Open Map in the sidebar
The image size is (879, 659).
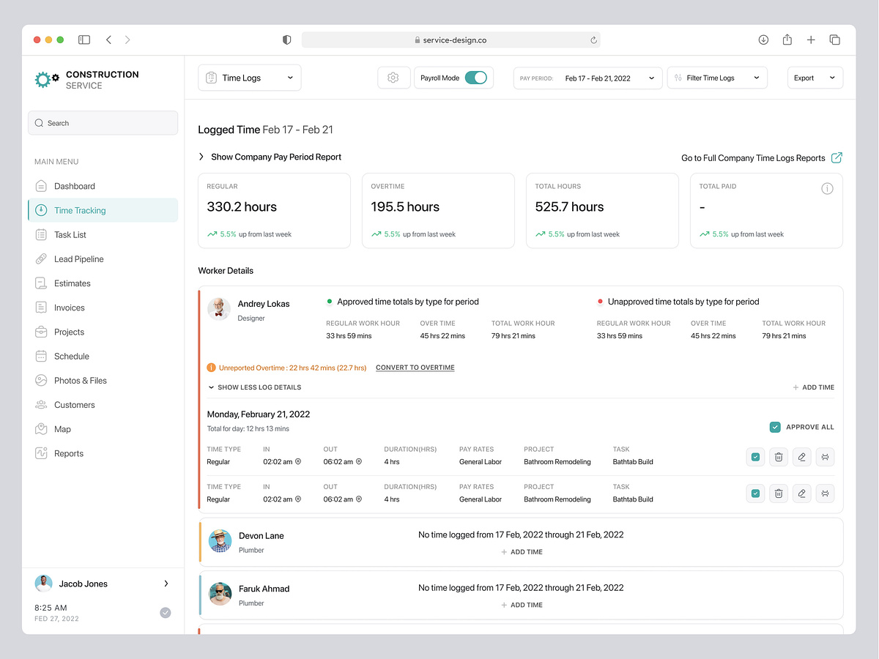pyautogui.click(x=103, y=429)
